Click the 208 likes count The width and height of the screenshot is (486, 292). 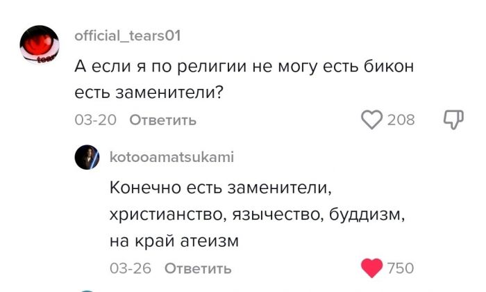point(401,120)
